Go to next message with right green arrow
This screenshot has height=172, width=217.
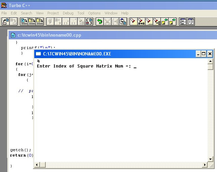point(172,21)
